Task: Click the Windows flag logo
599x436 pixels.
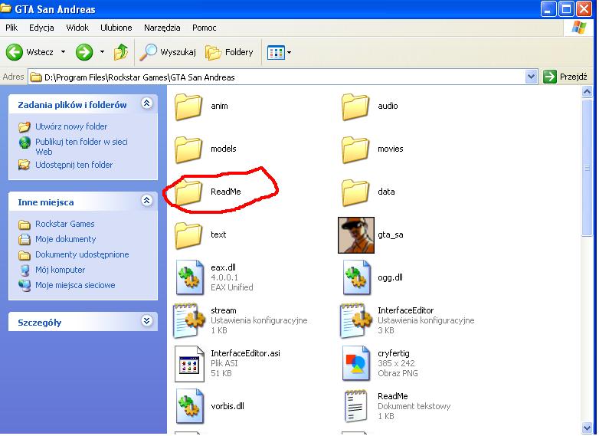Action: click(x=579, y=28)
